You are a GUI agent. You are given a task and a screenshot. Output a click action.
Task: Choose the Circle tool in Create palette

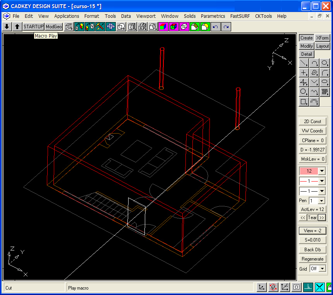click(x=325, y=63)
